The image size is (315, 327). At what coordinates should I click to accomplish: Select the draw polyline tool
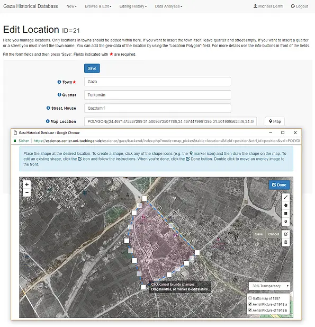pyautogui.click(x=286, y=197)
